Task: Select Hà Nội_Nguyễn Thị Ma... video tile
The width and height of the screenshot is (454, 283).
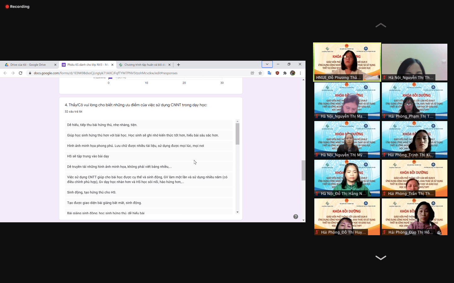Action: [347, 101]
